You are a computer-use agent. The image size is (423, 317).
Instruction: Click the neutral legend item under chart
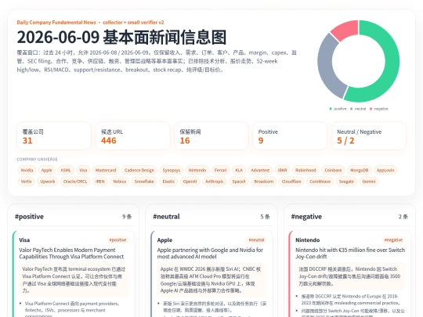[358, 109]
